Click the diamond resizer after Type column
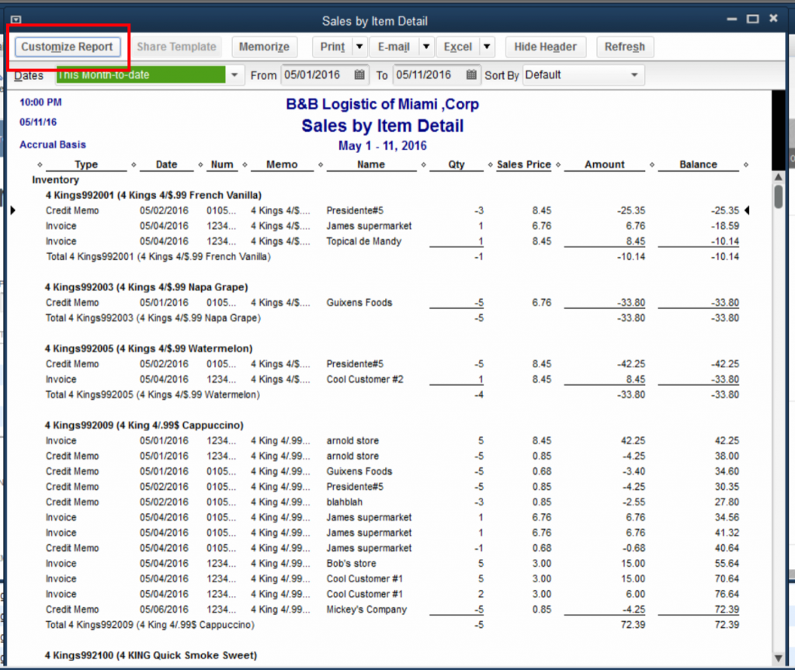This screenshot has height=670, width=795. click(x=134, y=165)
